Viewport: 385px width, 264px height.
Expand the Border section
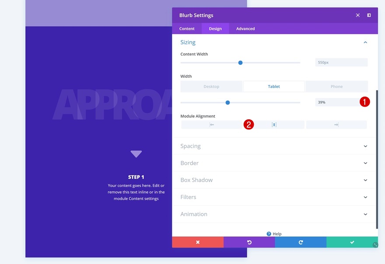[274, 163]
